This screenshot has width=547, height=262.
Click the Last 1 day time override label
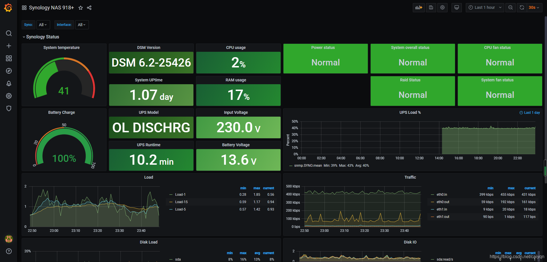[x=530, y=113]
